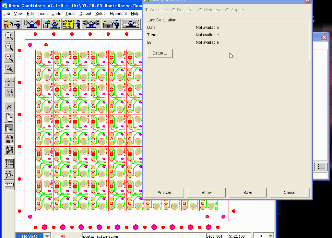
Task: Click the list icon in the background window
Action: click(x=321, y=167)
